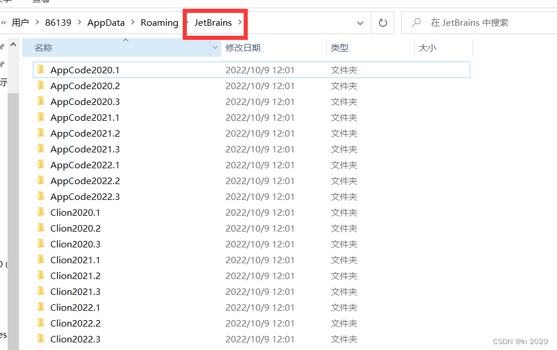557x350 pixels.
Task: Expand the chevron after 86139 in breadcrumb
Action: tap(80, 22)
